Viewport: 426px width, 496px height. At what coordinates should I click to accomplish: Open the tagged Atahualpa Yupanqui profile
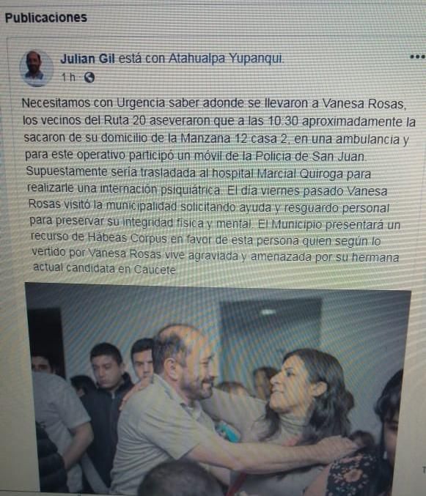[x=227, y=58]
